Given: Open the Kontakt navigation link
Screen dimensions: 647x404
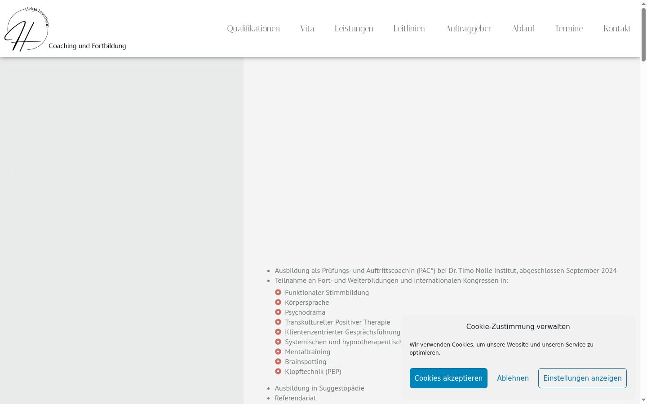Looking at the screenshot, I should [617, 29].
